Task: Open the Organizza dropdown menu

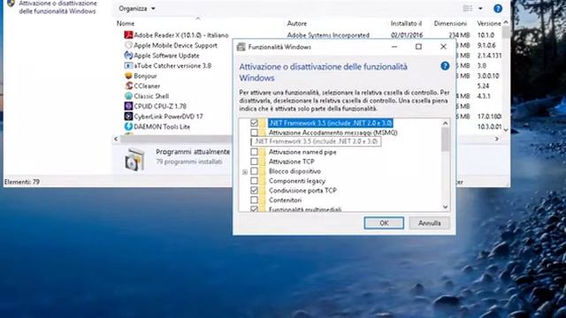Action: point(137,8)
